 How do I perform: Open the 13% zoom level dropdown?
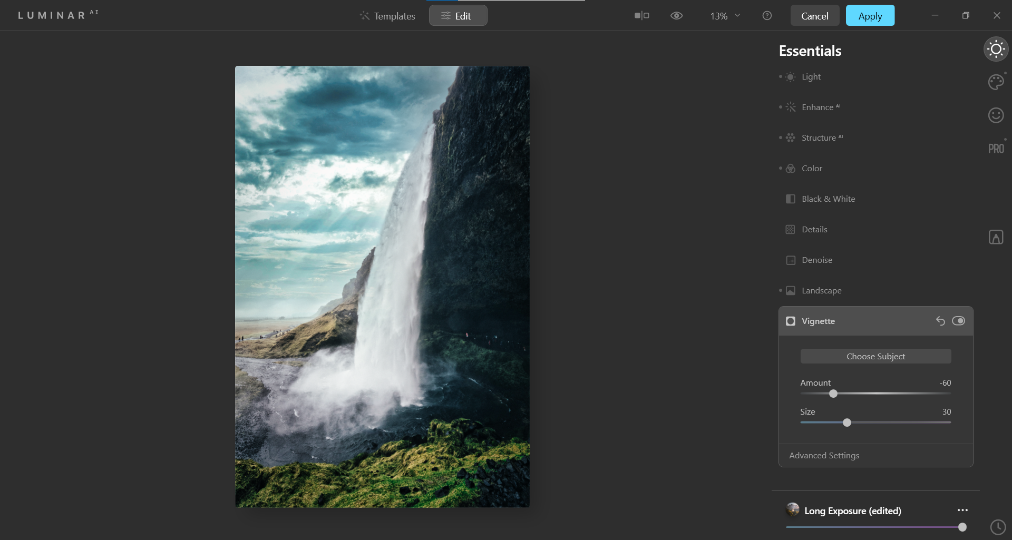tap(725, 16)
